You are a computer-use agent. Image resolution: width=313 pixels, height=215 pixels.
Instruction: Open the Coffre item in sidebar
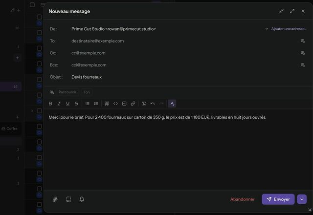(x=10, y=129)
